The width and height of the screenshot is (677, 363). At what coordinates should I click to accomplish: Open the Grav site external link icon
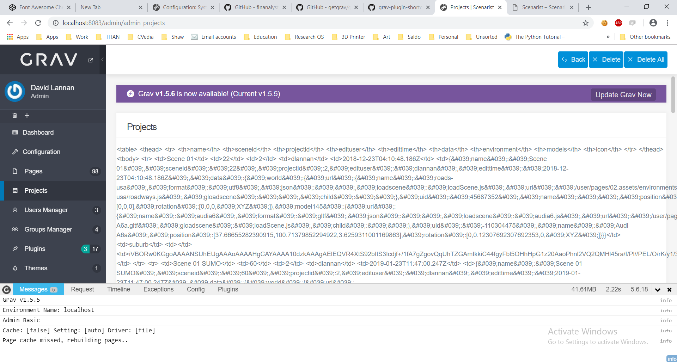[x=91, y=60]
